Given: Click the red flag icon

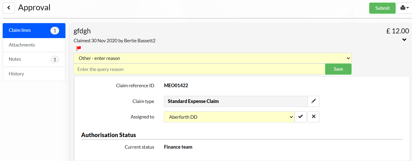Looking at the screenshot, I should click(x=79, y=48).
